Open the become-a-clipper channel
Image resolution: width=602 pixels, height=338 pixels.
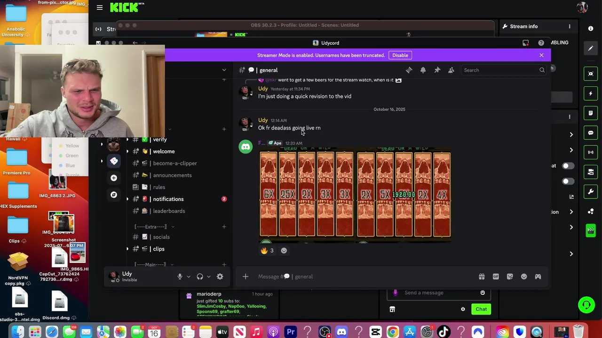coord(178,163)
